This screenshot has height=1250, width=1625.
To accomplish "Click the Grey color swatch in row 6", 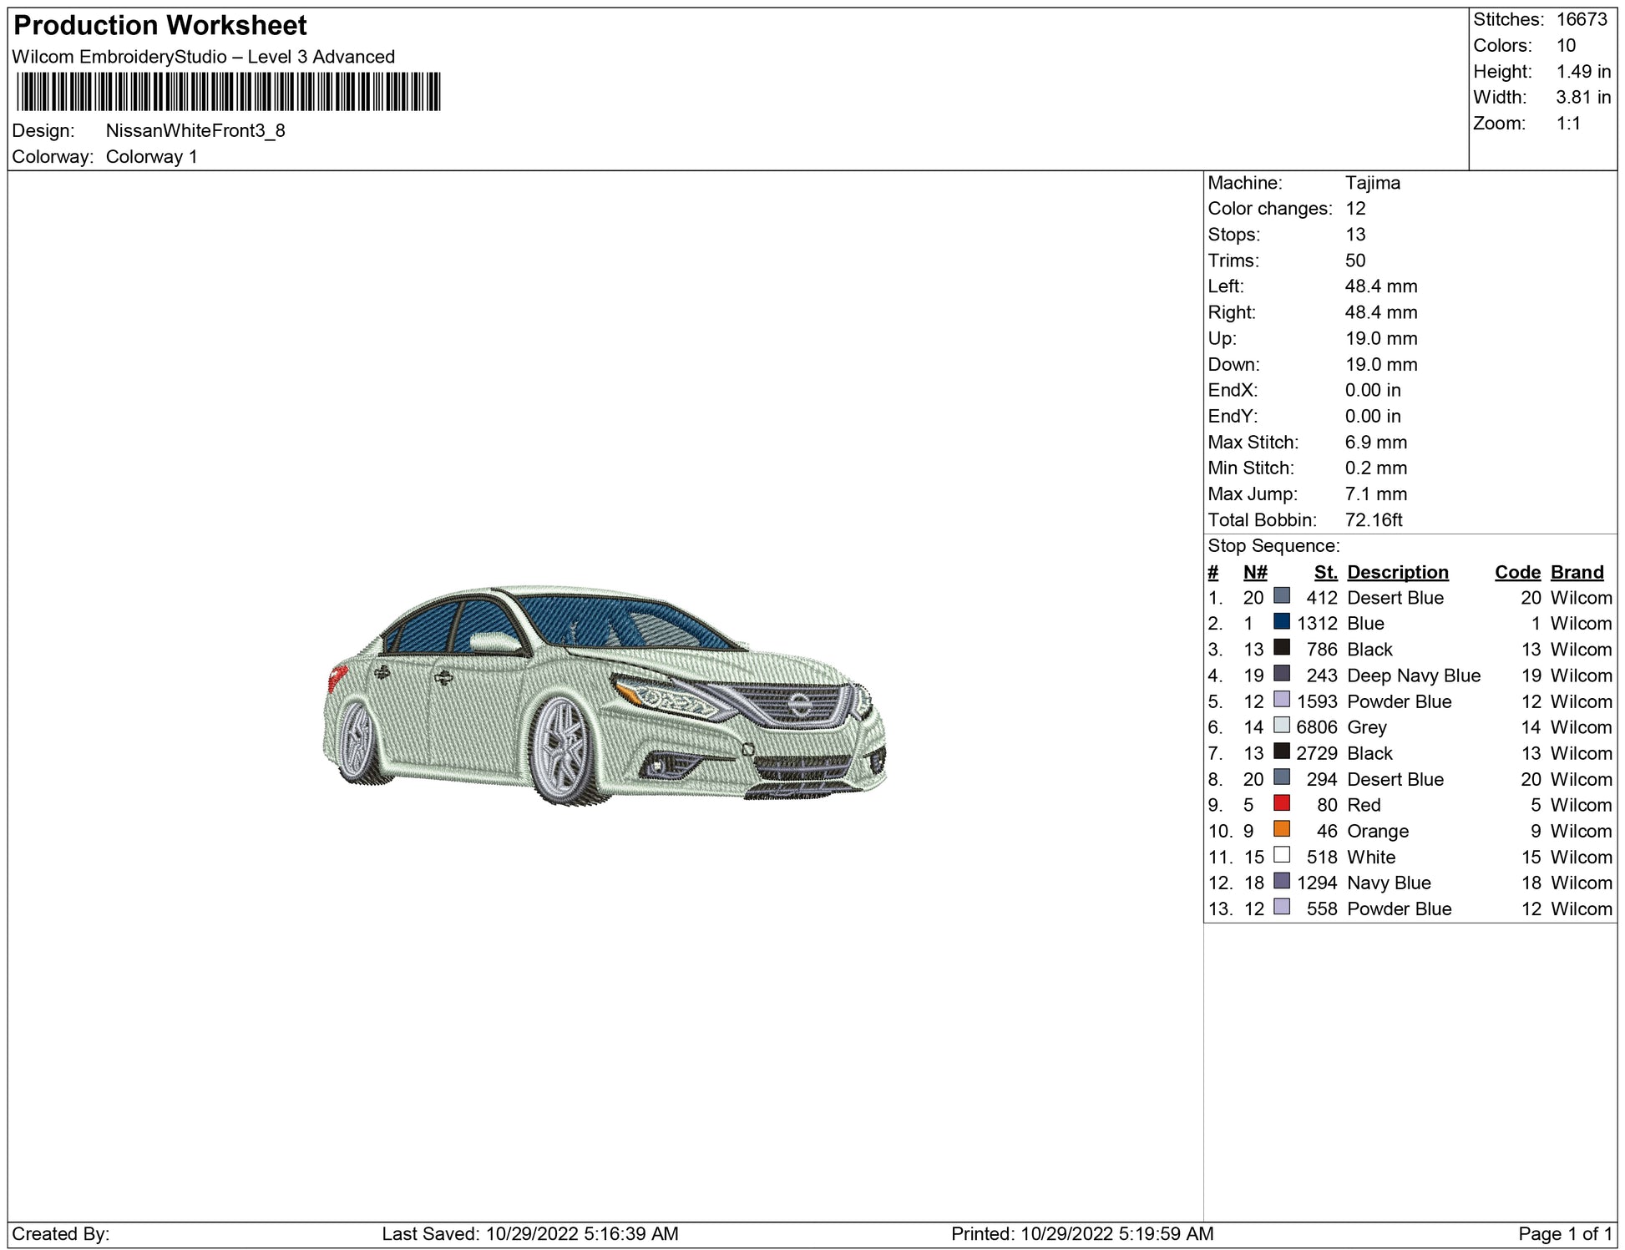I will [1281, 726].
